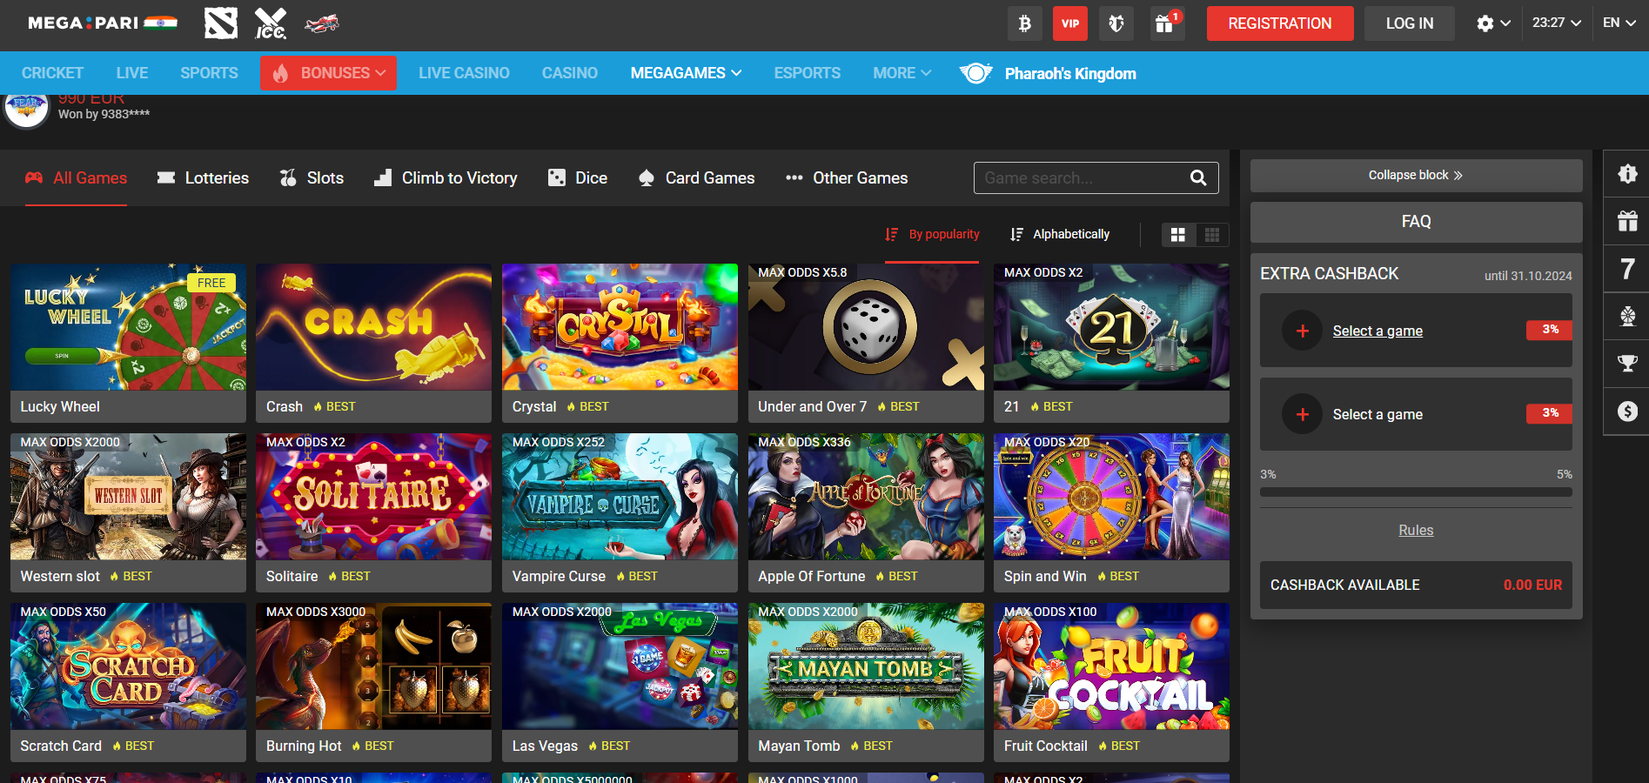Click the Dota 2 logo icon
The height and width of the screenshot is (783, 1649).
tap(221, 23)
